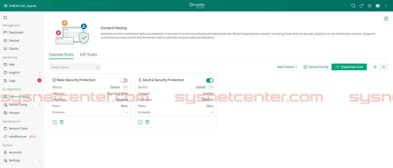Switch theme with the sun icon
The width and height of the screenshot is (393, 168).
click(370, 6)
